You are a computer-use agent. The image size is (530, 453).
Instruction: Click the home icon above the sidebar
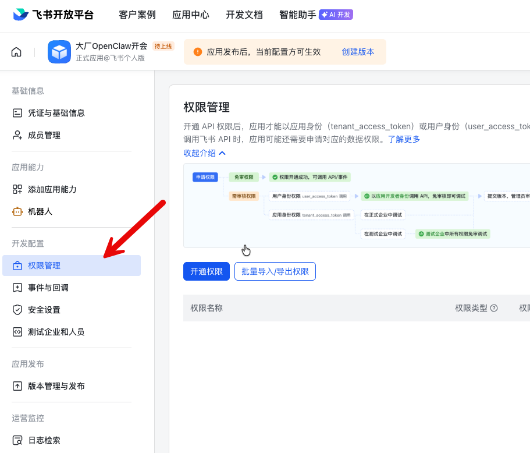click(x=16, y=51)
